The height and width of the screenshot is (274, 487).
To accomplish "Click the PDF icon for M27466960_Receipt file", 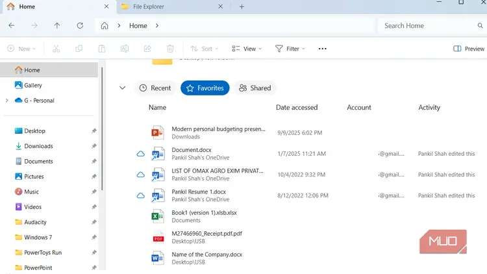I will pyautogui.click(x=158, y=238).
